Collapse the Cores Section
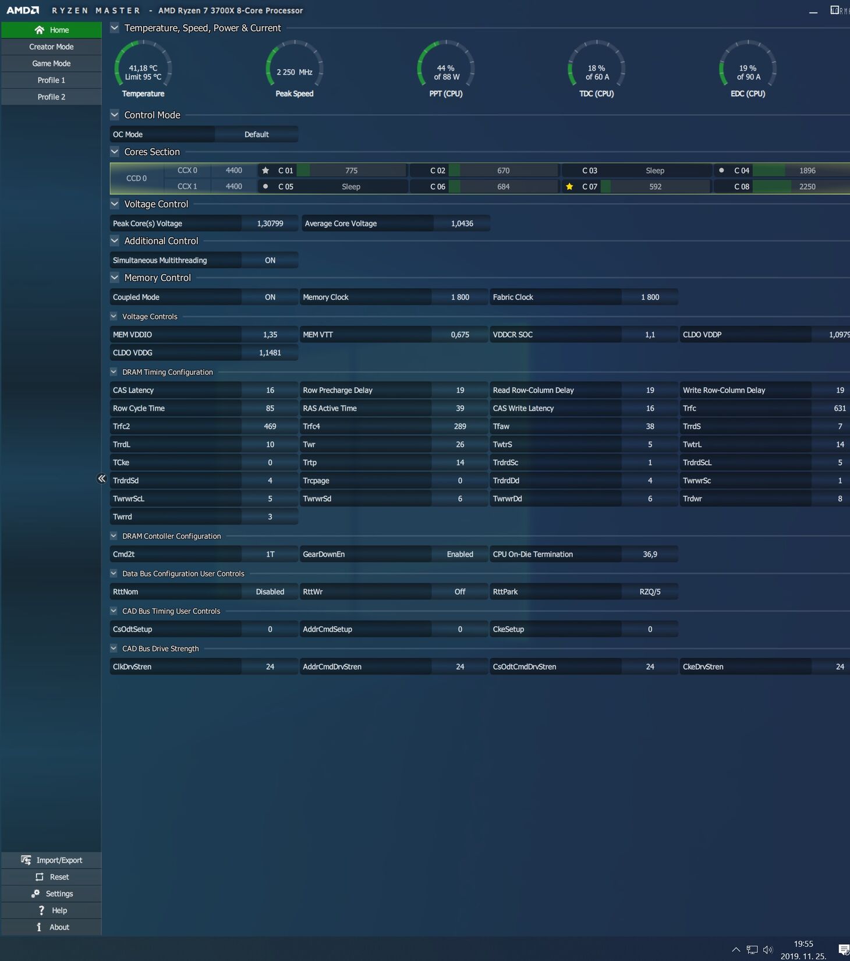Viewport: 850px width, 961px height. point(115,151)
